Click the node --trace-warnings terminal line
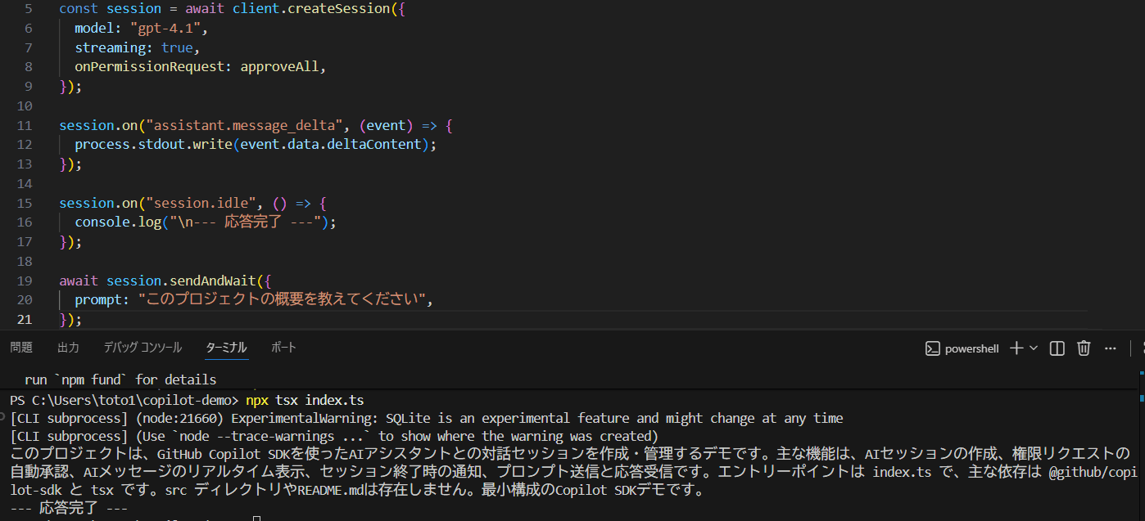The image size is (1145, 521). pyautogui.click(x=334, y=436)
